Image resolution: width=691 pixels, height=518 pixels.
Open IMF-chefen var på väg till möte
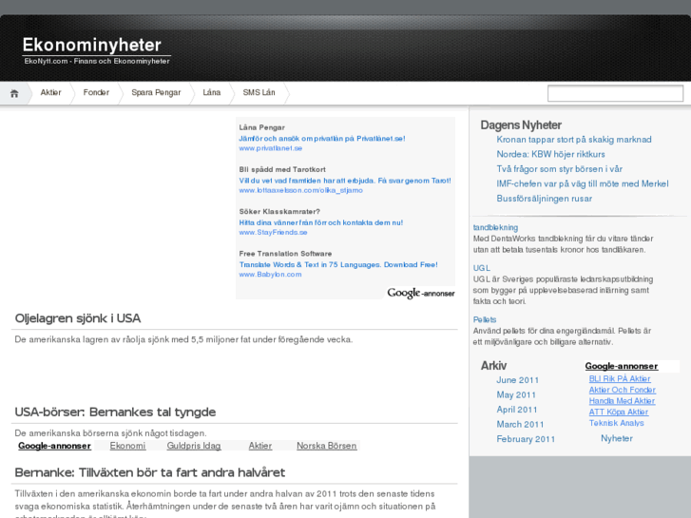tap(582, 183)
